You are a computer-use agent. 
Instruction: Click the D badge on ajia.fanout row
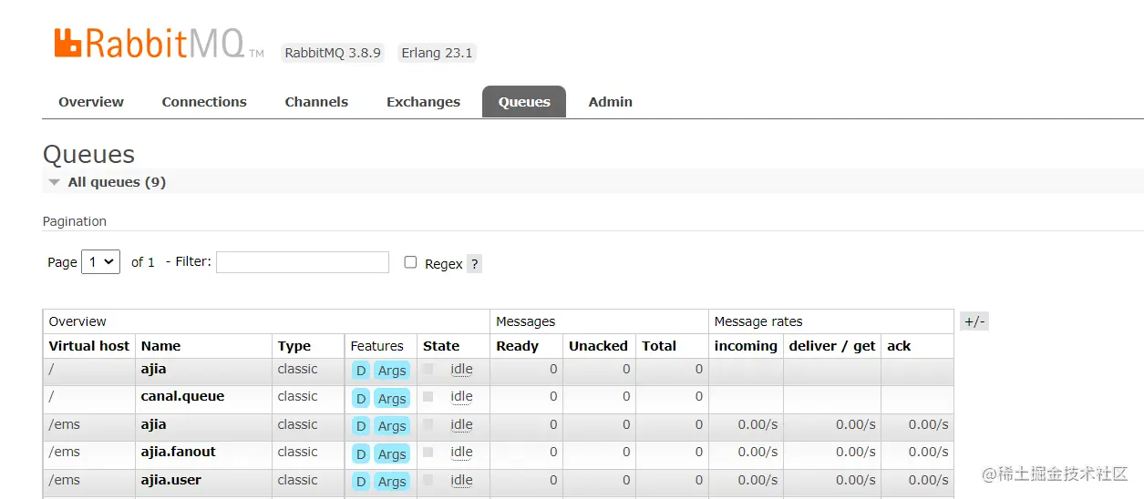pyautogui.click(x=361, y=453)
